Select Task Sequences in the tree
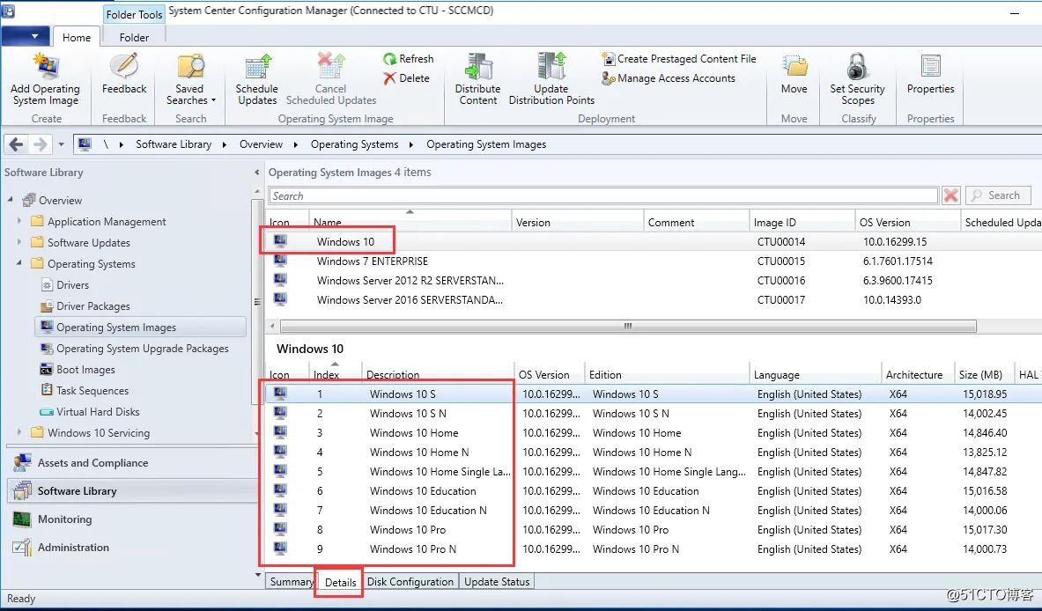The width and height of the screenshot is (1042, 611). tap(92, 391)
